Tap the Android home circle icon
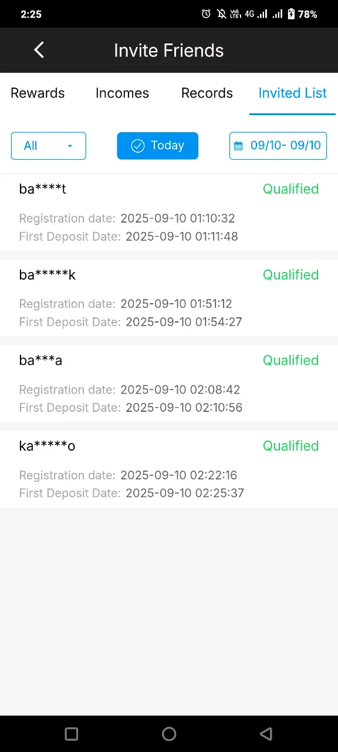 [x=169, y=733]
